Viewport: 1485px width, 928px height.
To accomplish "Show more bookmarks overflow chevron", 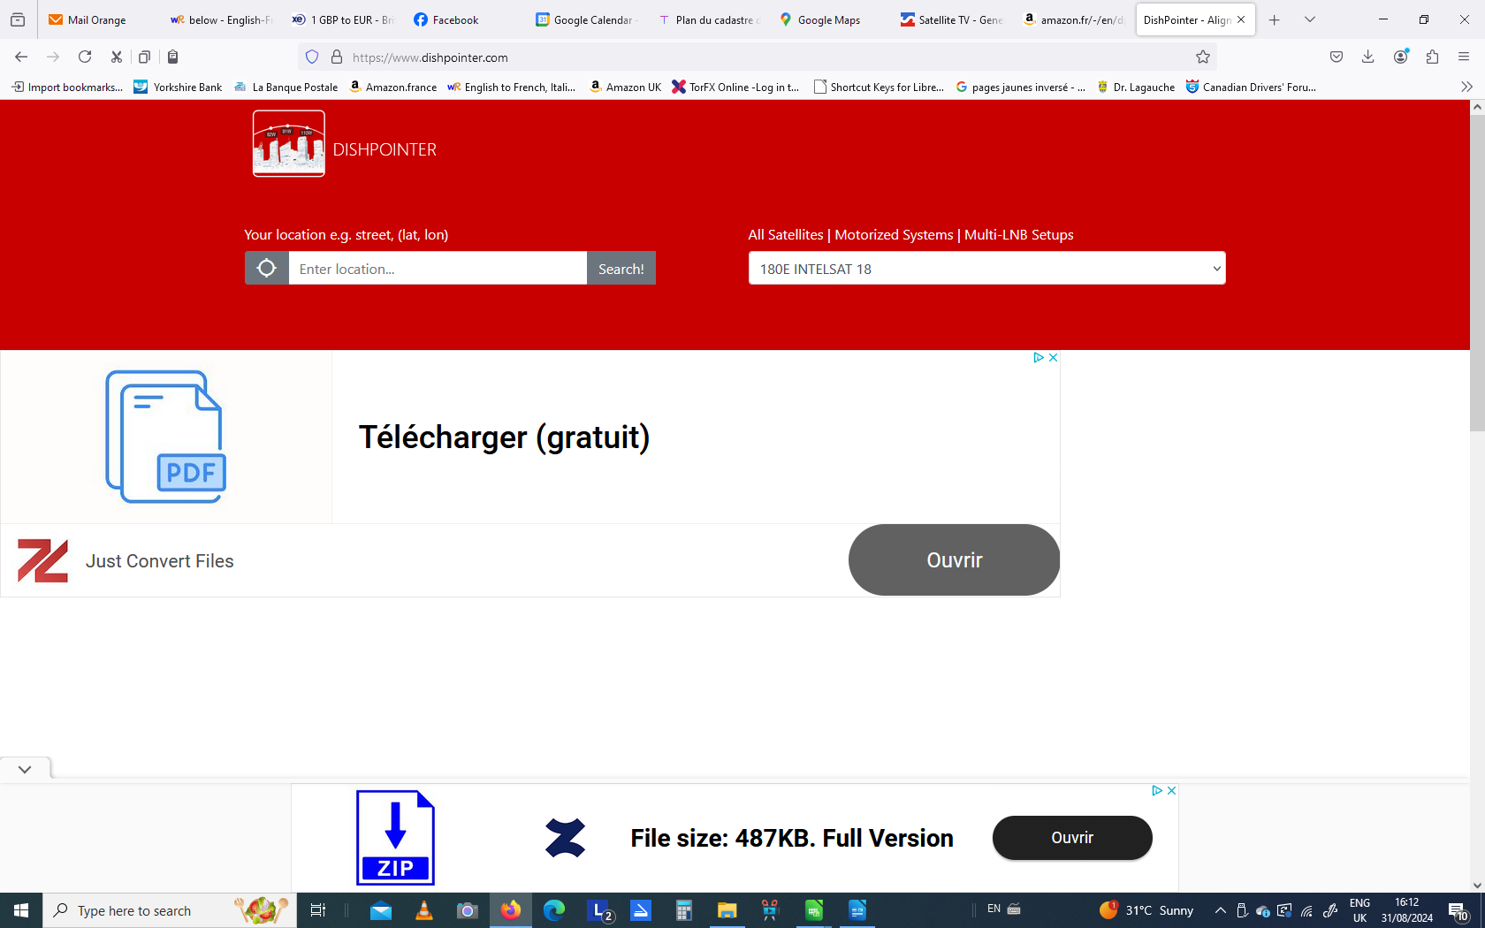I will pyautogui.click(x=1466, y=87).
